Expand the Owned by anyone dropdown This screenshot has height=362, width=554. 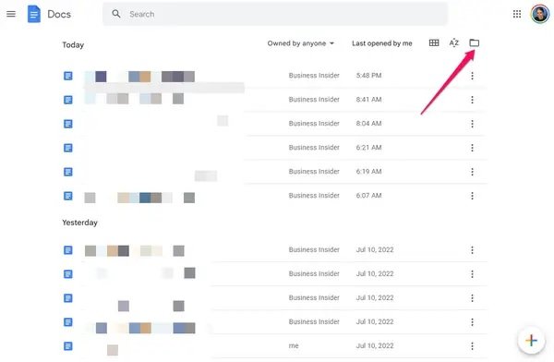(x=301, y=43)
